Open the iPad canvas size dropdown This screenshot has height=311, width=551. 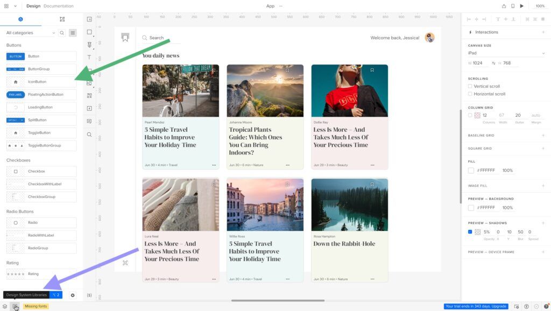point(506,53)
